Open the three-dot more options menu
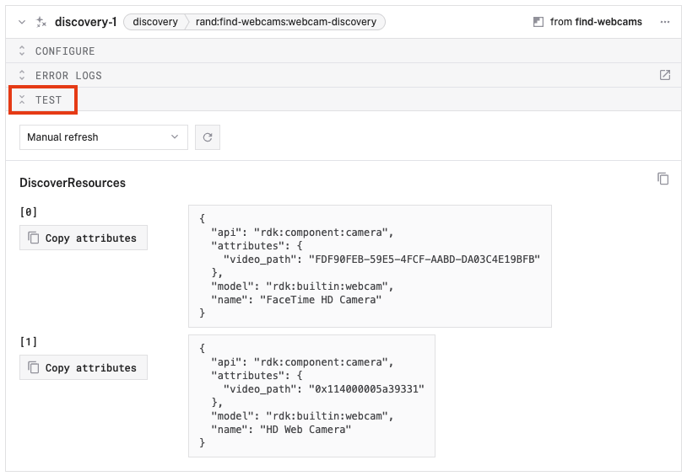 [665, 22]
